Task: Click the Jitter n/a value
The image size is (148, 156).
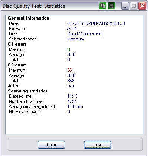Action: point(71,86)
